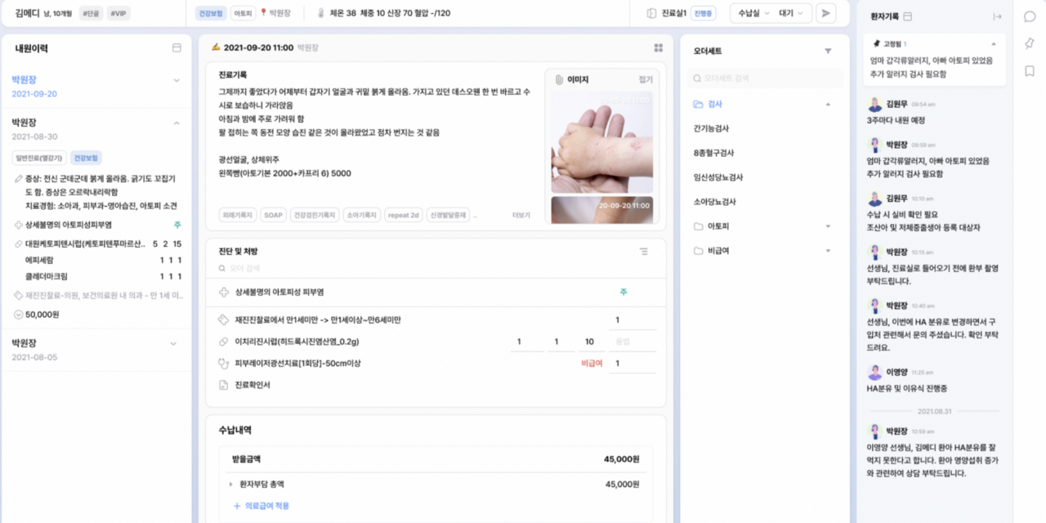Open the chat bubble icon in the right sidebar
1046x523 pixels.
[x=1030, y=16]
